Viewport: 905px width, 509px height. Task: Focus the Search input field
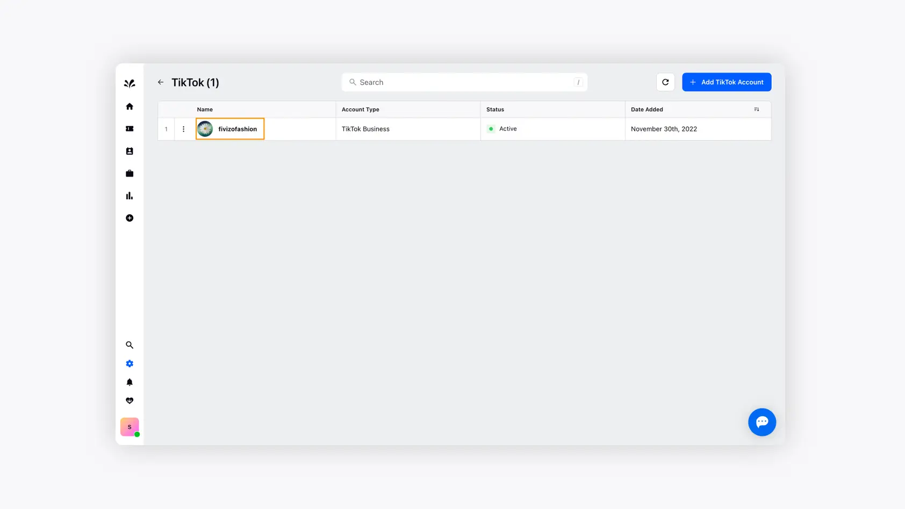[465, 82]
